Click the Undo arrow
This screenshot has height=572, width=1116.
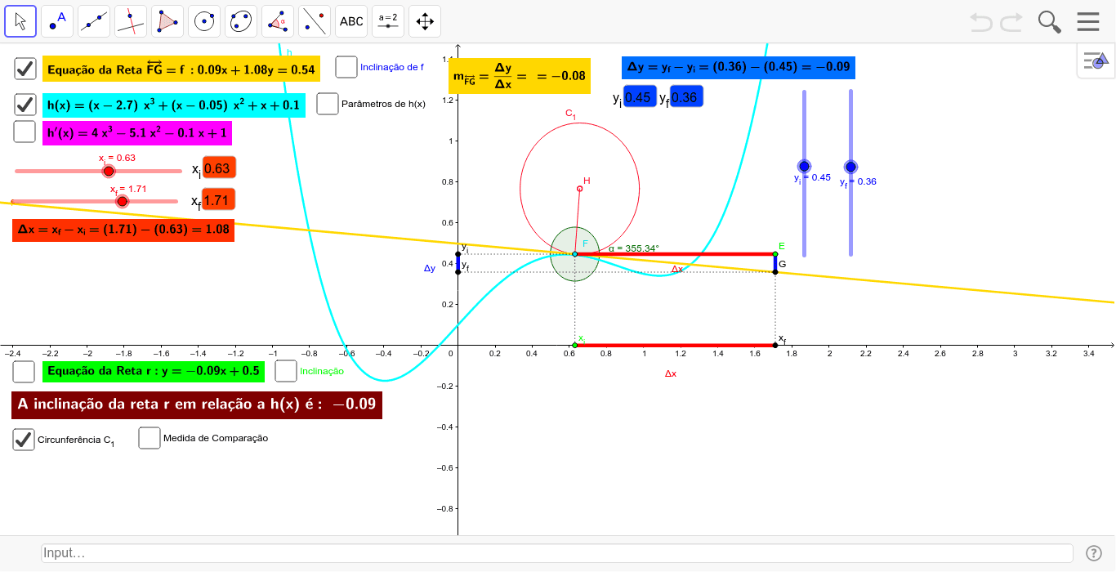coord(981,22)
